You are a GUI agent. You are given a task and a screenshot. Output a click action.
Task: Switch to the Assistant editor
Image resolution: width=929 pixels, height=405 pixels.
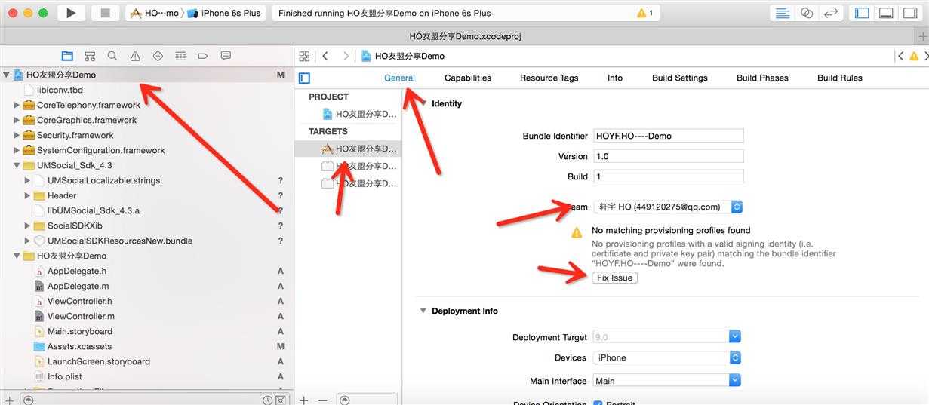click(807, 13)
